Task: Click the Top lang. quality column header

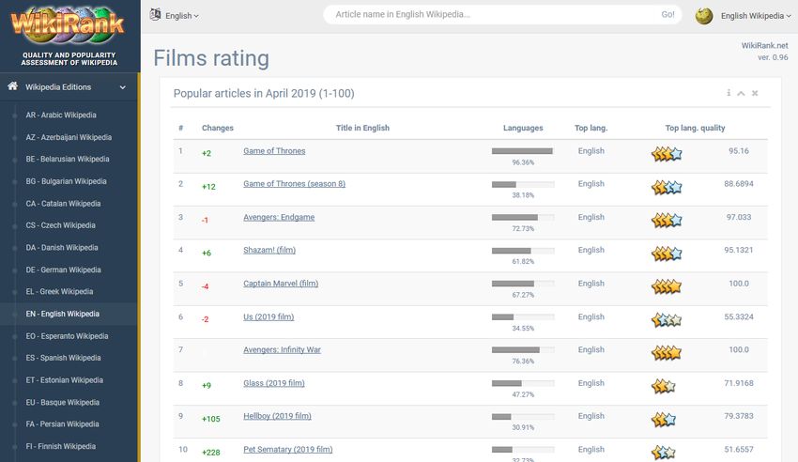Action: [x=695, y=129]
